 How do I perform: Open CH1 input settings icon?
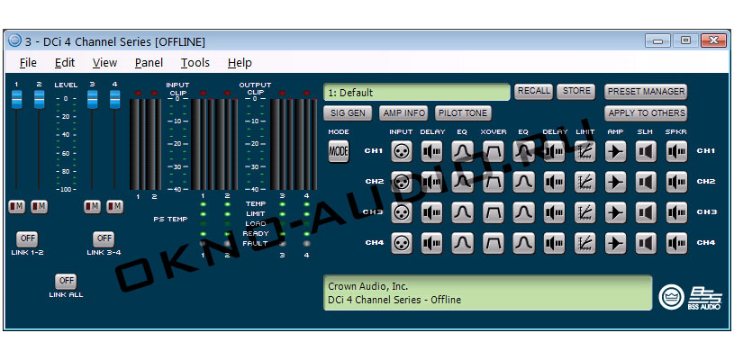[x=402, y=151]
